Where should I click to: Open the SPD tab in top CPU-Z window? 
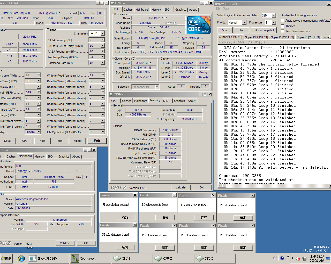167,10
